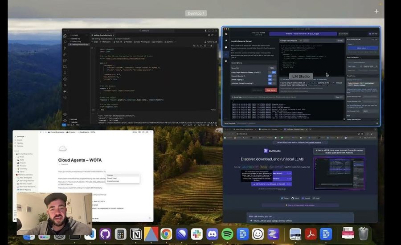Toggle Request Queuing switch in LM Studio
The width and height of the screenshot is (401, 245).
tap(272, 76)
